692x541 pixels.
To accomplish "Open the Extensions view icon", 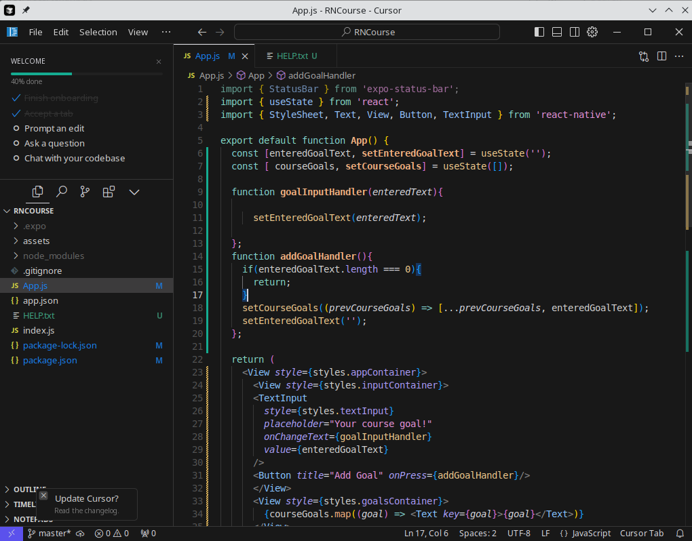I will 109,192.
